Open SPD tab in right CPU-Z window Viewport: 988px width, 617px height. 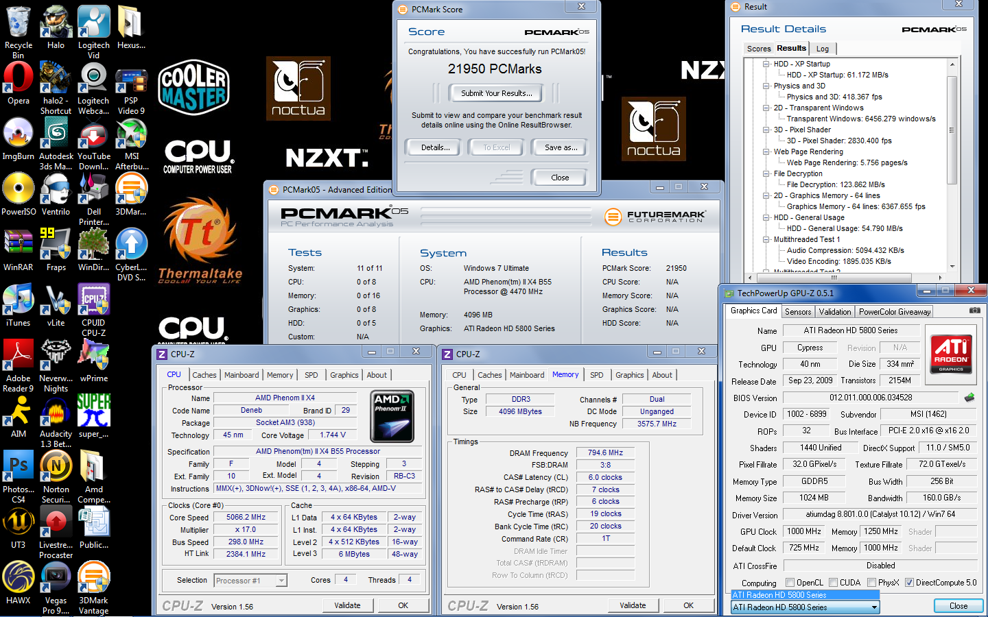597,375
